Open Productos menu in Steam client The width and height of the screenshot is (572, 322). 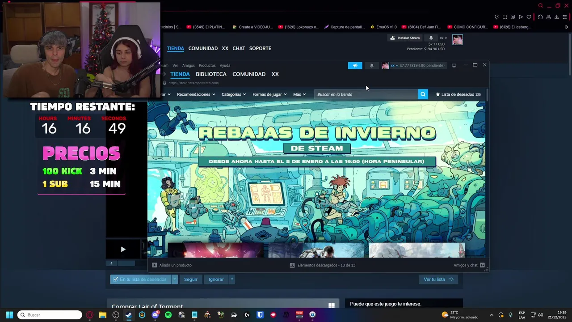coord(207,65)
